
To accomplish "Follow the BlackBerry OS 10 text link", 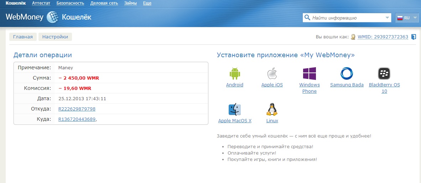I will (384, 88).
